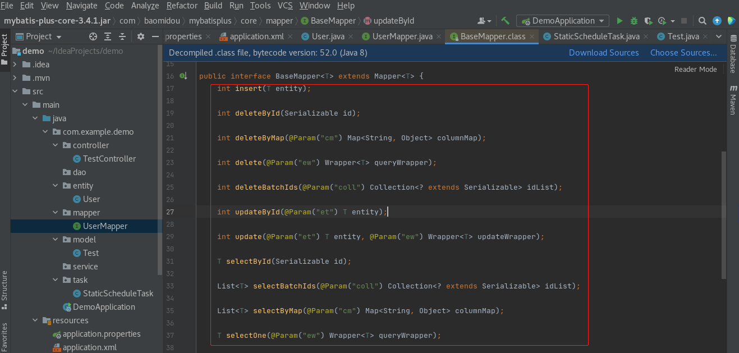Open the Navigate menu
The width and height of the screenshot is (739, 353).
[x=81, y=6]
